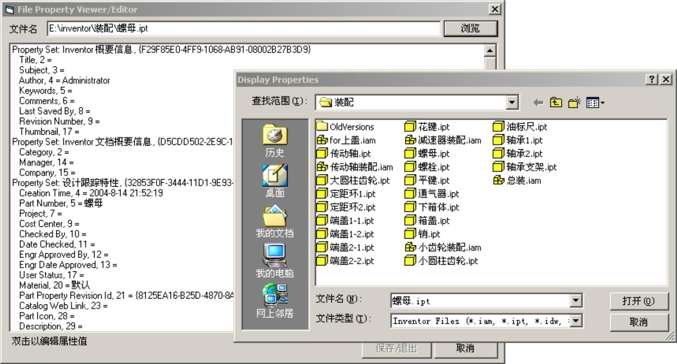
Task: Expand the 文件名 combo box arrow
Action: pos(576,300)
